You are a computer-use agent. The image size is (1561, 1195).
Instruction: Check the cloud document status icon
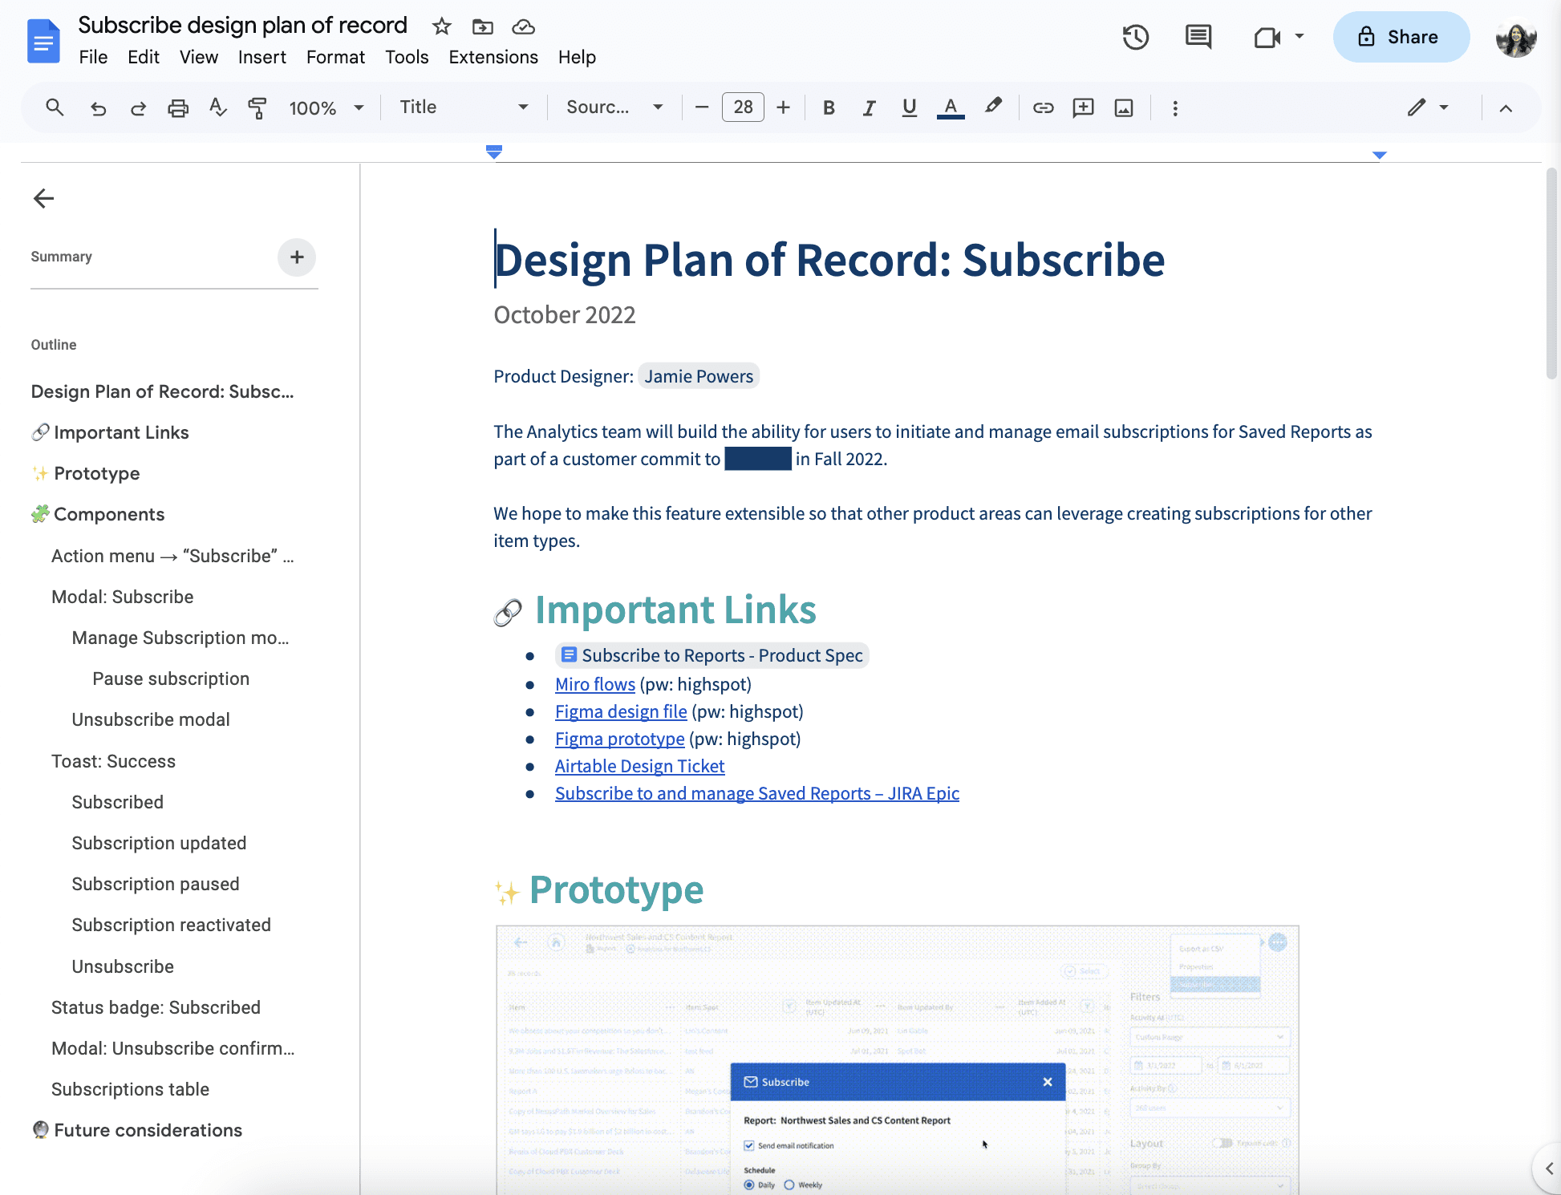click(x=523, y=26)
